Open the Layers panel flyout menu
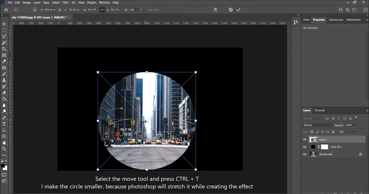369x194 pixels. coord(367,110)
